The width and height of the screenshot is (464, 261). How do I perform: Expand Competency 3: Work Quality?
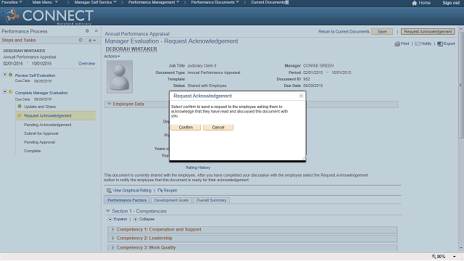(x=113, y=247)
